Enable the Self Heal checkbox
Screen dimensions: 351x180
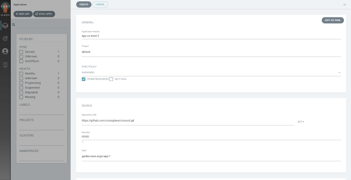[111, 79]
